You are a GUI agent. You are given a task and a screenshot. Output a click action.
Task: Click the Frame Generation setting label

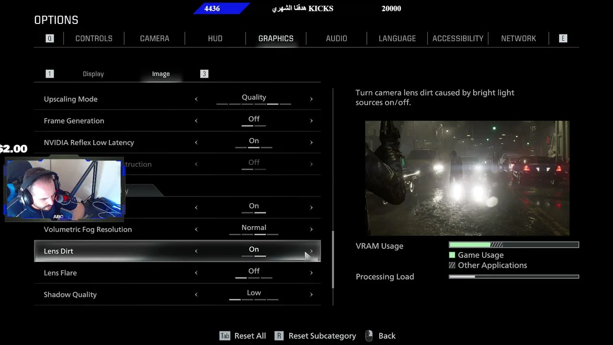point(74,121)
